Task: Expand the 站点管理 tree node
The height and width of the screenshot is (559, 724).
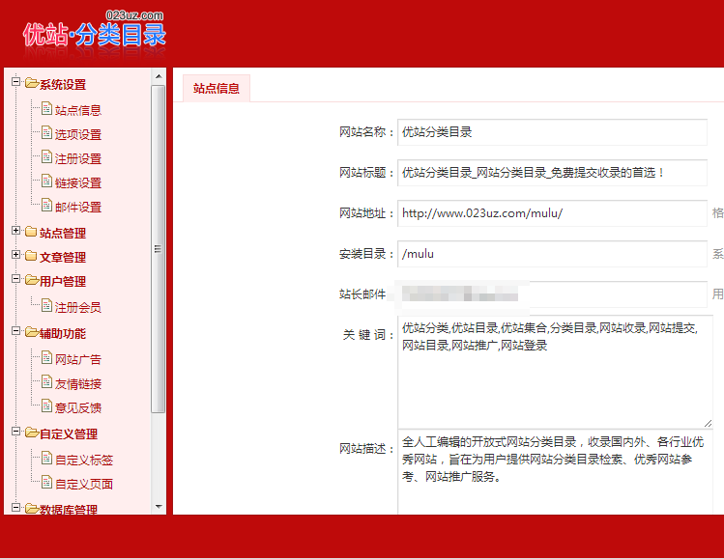Action: pos(16,230)
